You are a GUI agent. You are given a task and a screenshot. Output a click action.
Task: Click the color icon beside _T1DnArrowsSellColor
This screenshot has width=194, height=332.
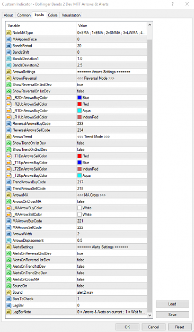click(x=8, y=156)
